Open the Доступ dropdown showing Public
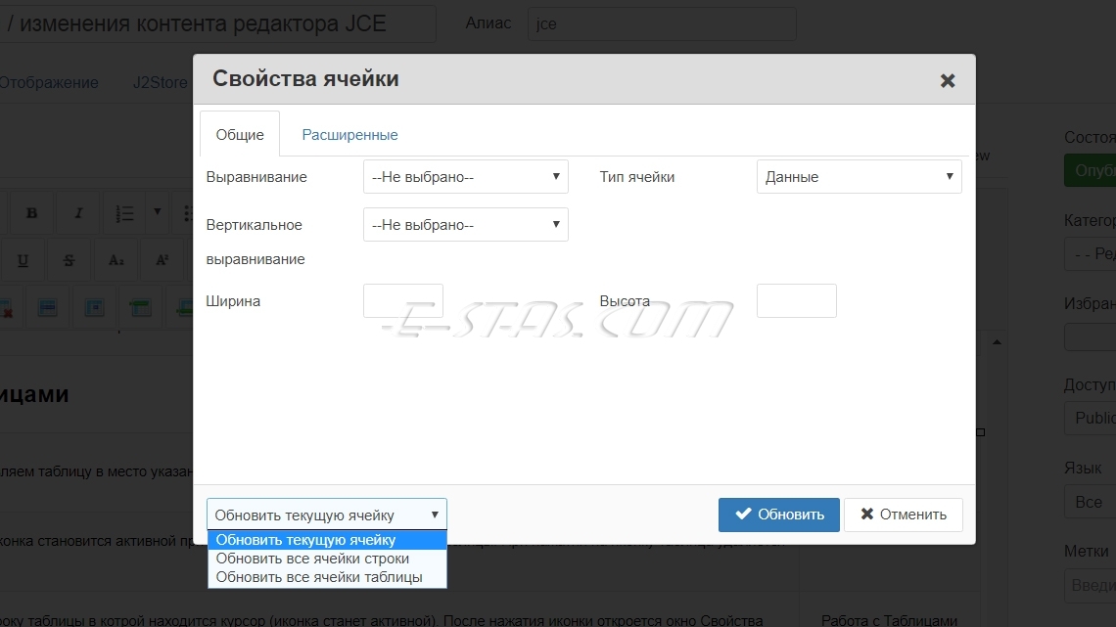The height and width of the screenshot is (627, 1116). pyautogui.click(x=1091, y=418)
